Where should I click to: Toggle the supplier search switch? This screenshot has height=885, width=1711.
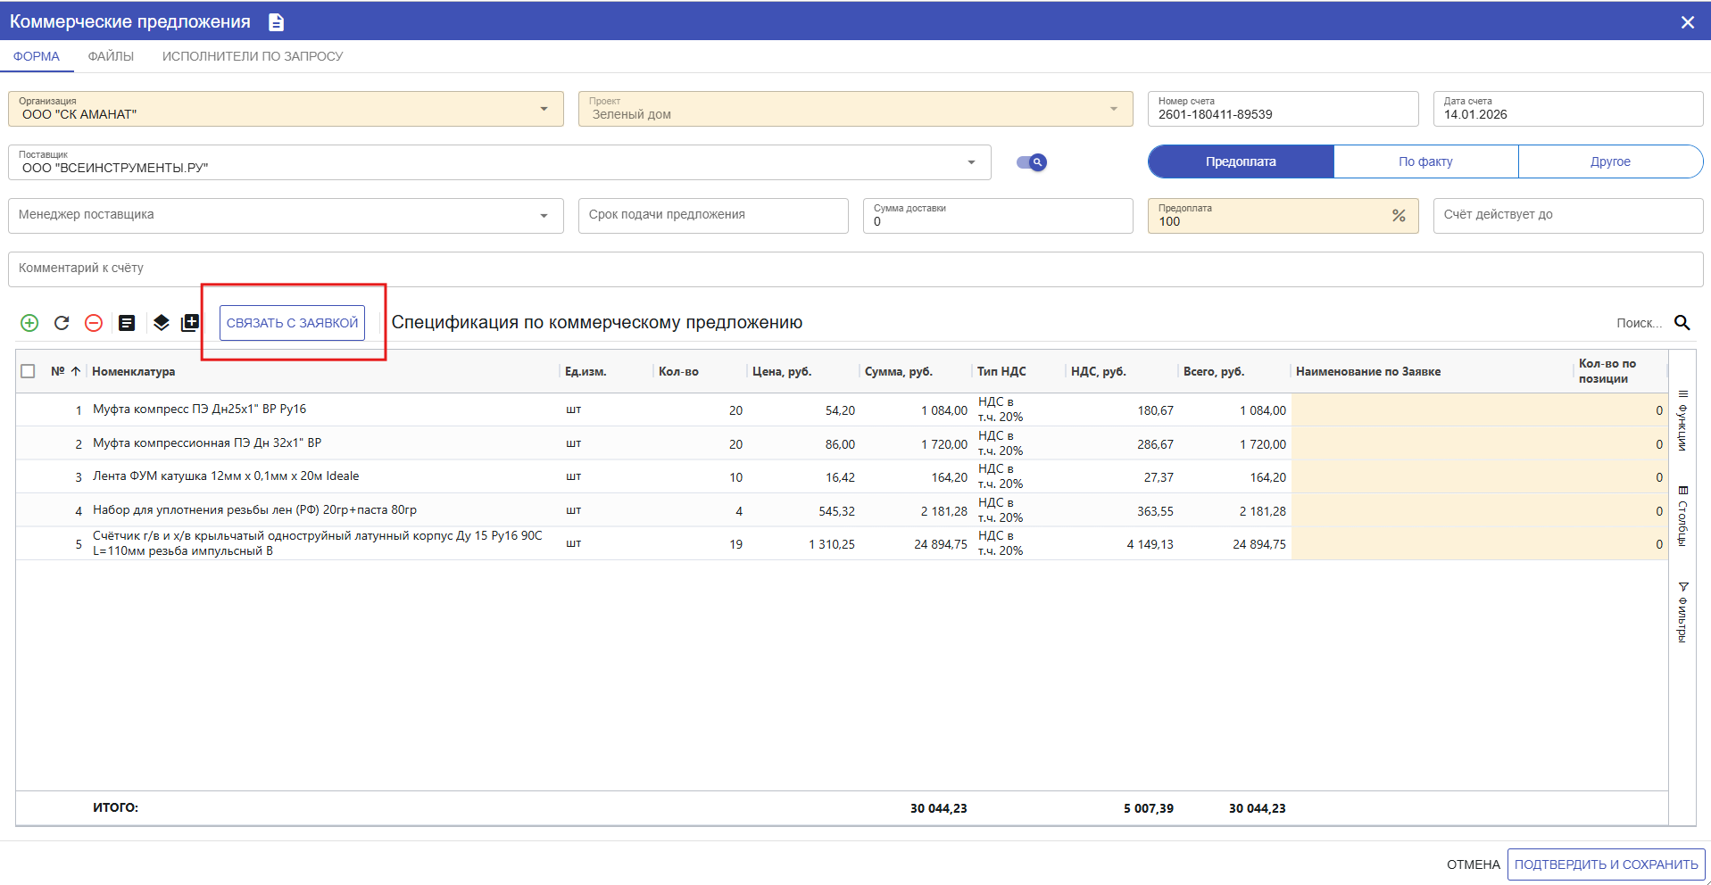[x=1032, y=162]
